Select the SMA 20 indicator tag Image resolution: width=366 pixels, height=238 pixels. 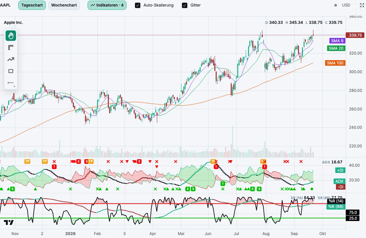pos(336,48)
